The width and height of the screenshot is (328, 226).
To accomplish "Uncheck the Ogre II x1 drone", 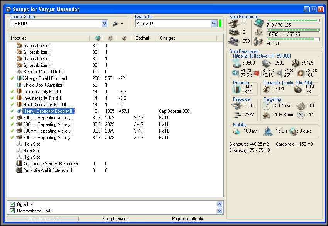I will pos(12,204).
